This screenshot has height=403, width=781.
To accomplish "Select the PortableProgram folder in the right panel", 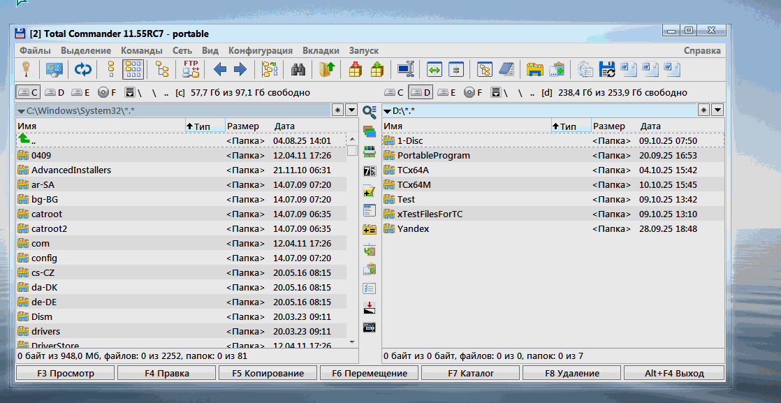I will click(x=553, y=156).
